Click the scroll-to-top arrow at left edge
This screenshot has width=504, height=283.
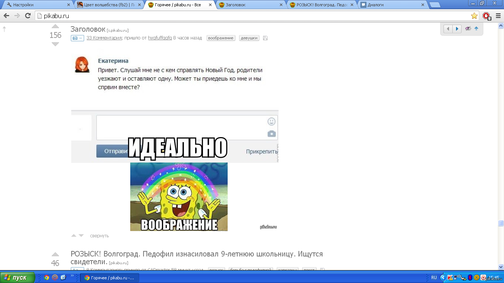pyautogui.click(x=4, y=29)
